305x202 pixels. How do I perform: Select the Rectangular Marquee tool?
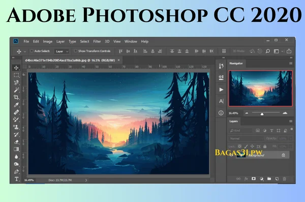[16, 75]
